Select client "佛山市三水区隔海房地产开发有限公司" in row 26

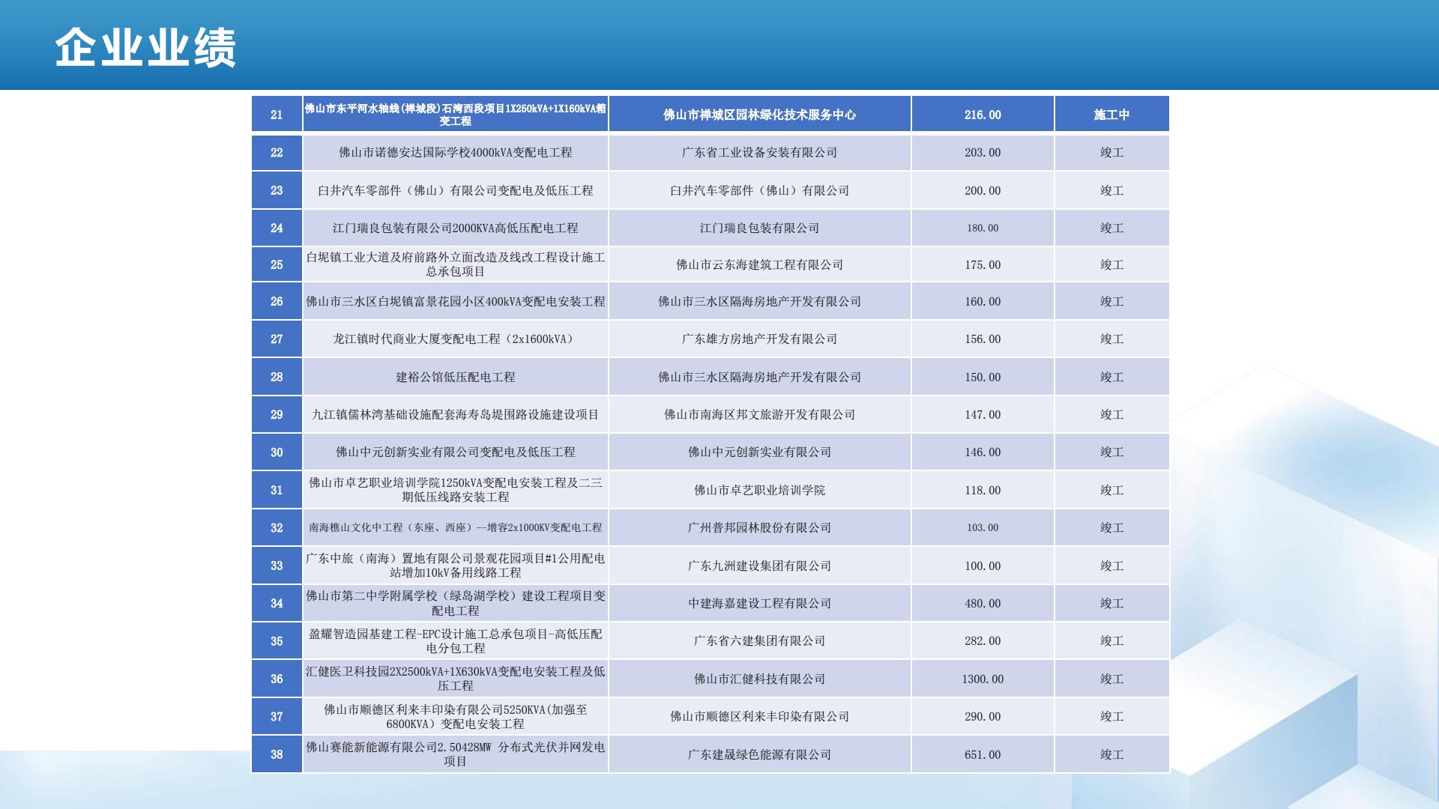point(759,302)
